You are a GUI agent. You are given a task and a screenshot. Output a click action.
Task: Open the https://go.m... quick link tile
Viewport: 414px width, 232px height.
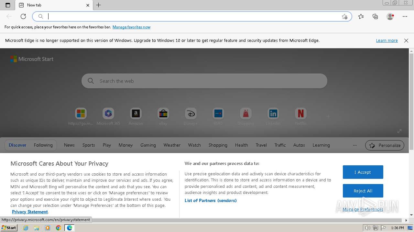pyautogui.click(x=81, y=117)
